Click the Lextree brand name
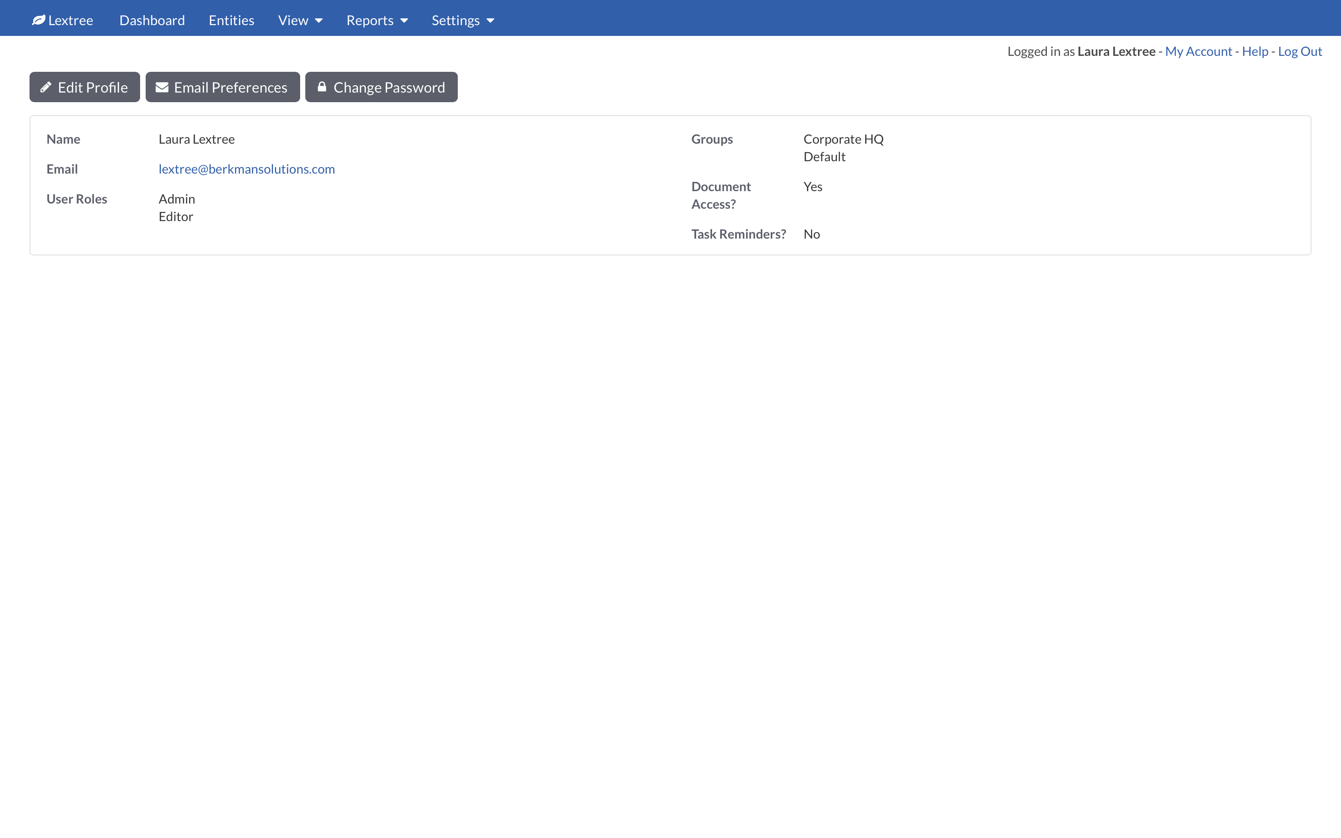Screen dimensions: 1341x838 click(71, 20)
